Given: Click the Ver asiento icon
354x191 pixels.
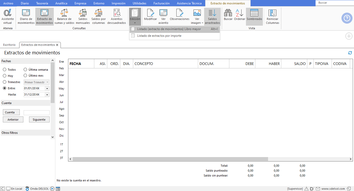Looking at the screenshot, I should [x=163, y=17].
